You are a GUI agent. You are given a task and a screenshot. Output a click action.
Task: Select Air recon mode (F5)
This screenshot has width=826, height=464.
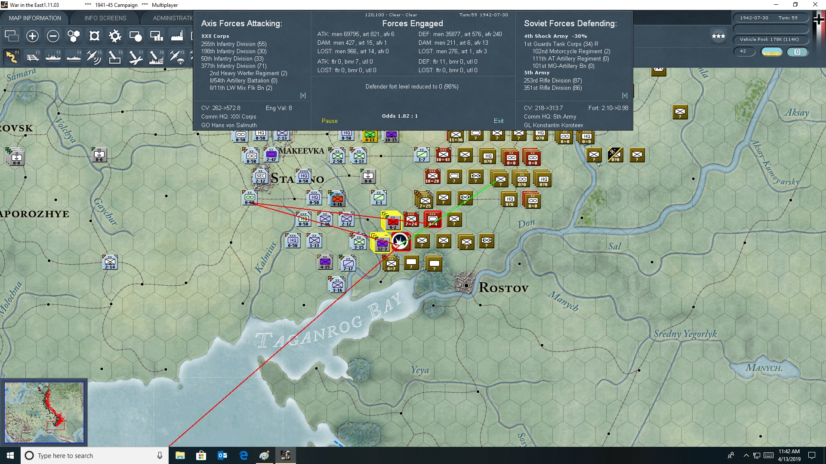(94, 57)
